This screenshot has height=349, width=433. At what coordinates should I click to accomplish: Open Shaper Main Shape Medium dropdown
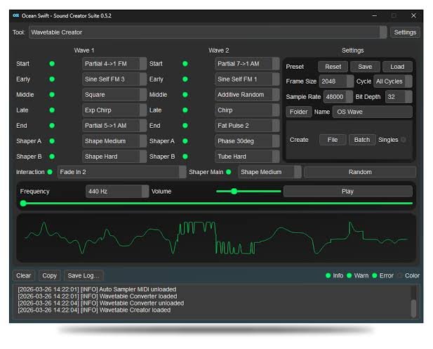tap(269, 172)
